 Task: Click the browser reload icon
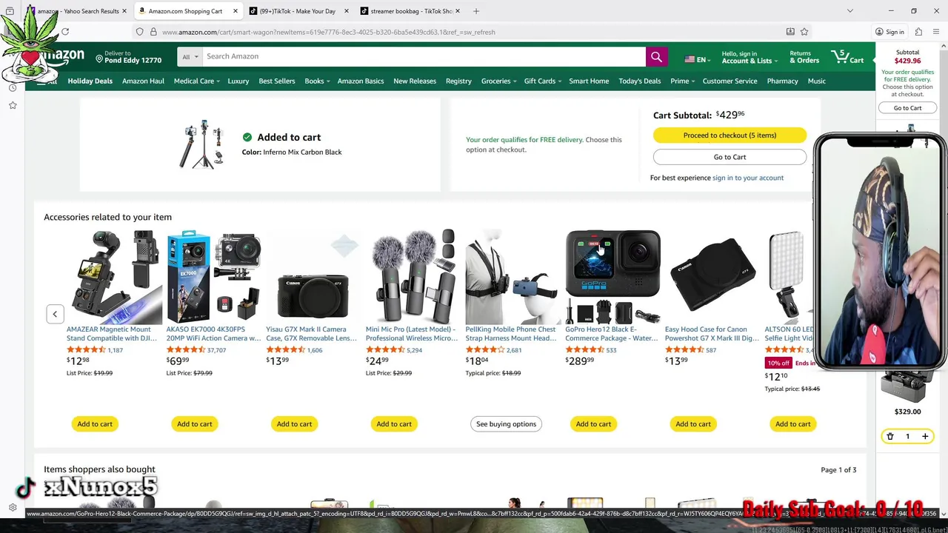(65, 32)
